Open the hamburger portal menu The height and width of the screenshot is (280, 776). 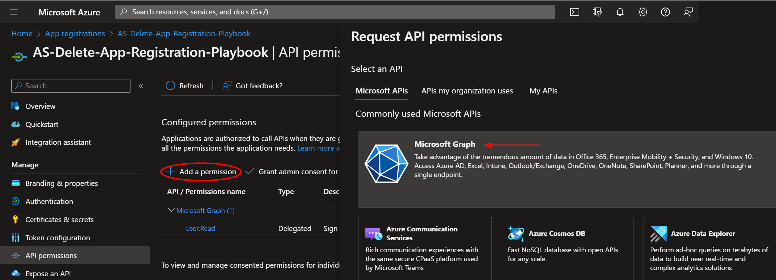(14, 12)
